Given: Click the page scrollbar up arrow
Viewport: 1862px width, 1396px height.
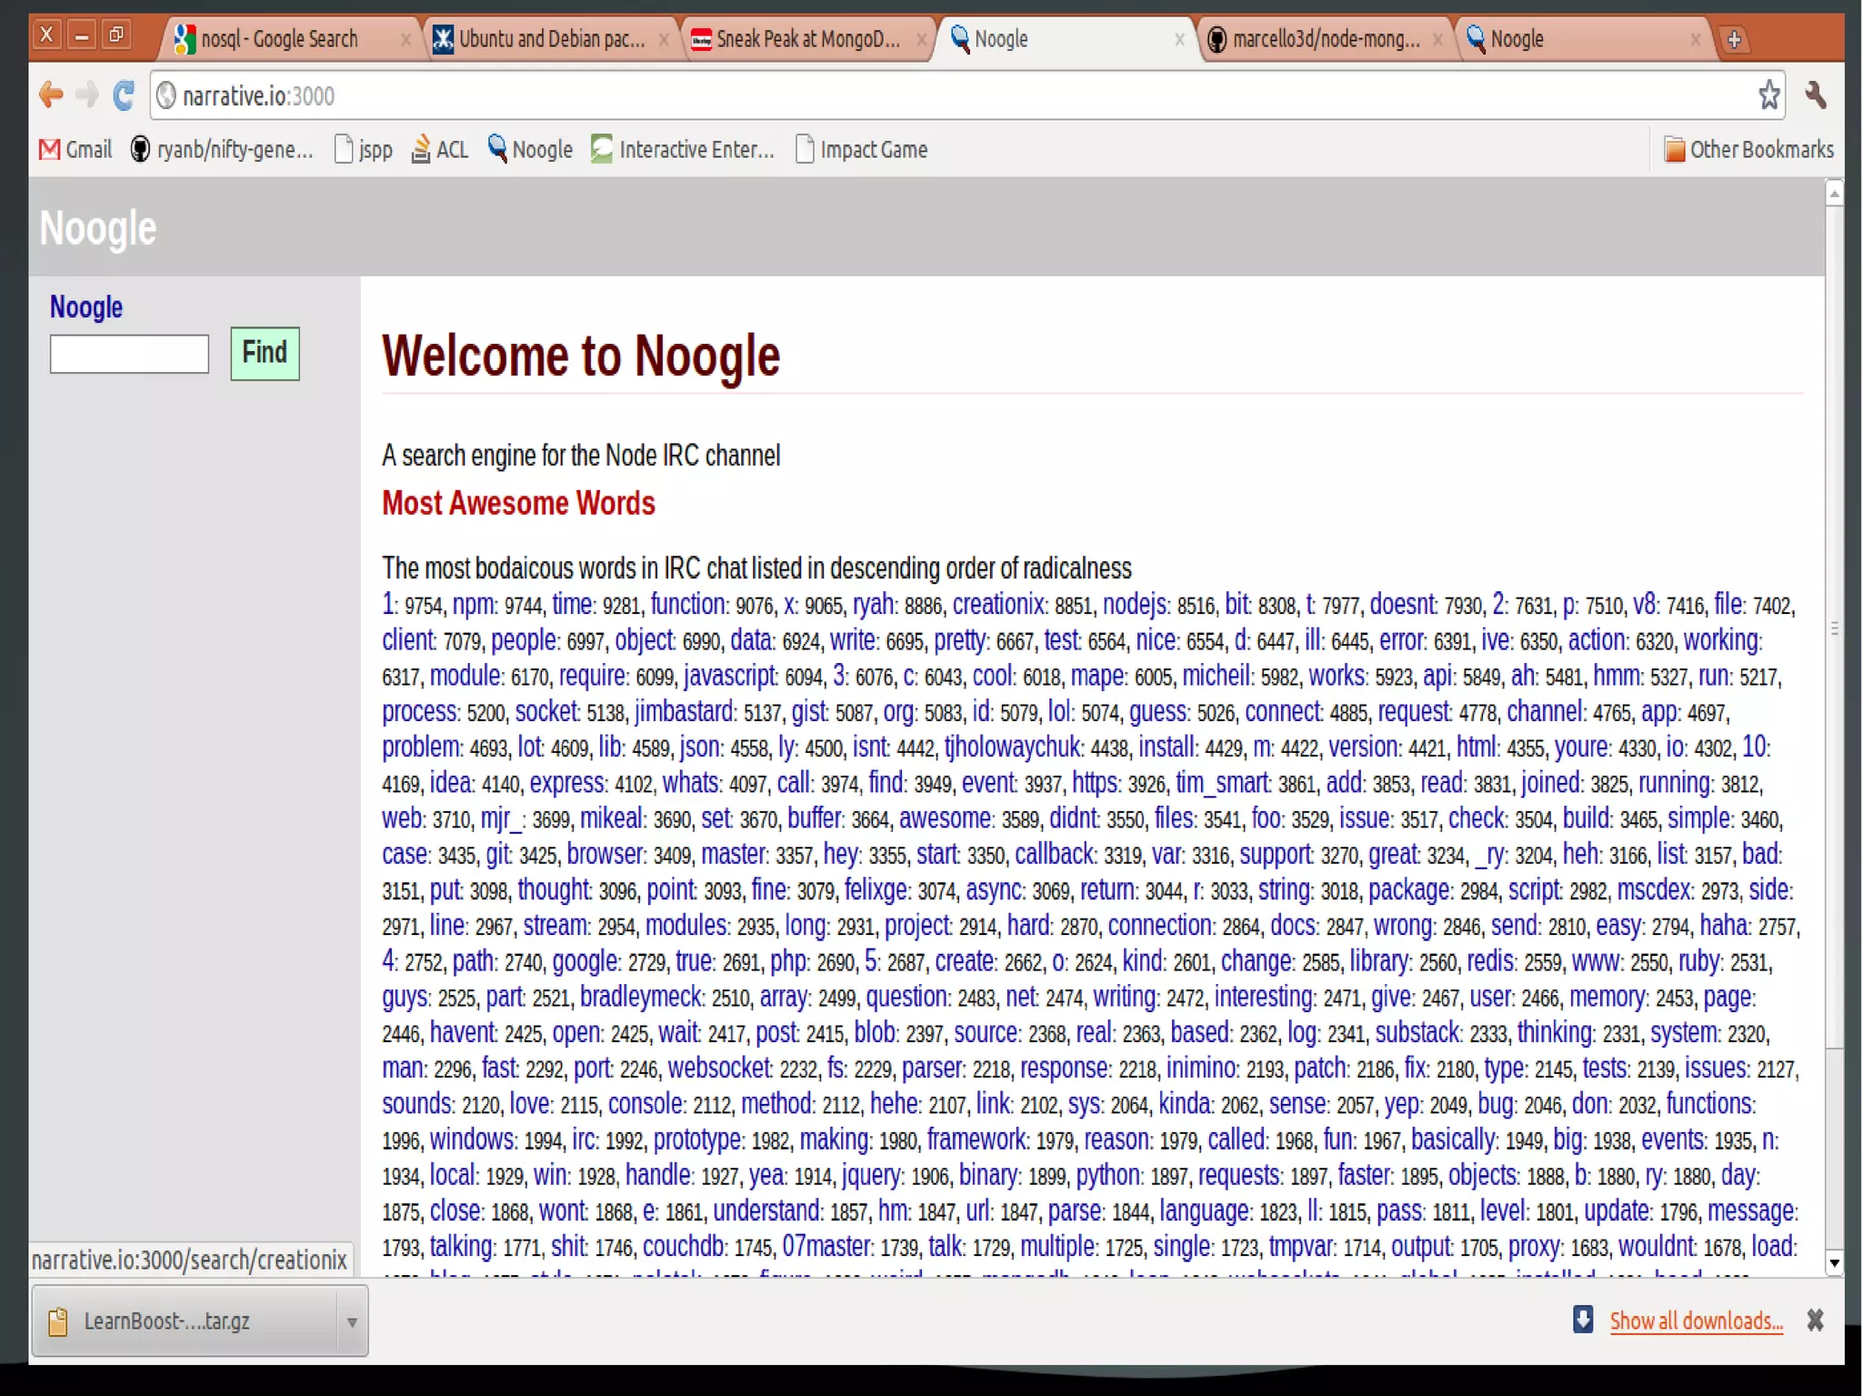Looking at the screenshot, I should click(1834, 193).
